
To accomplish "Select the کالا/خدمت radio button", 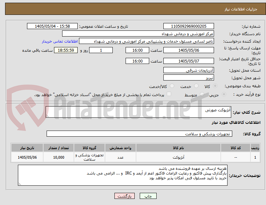I will [x=172, y=86].
